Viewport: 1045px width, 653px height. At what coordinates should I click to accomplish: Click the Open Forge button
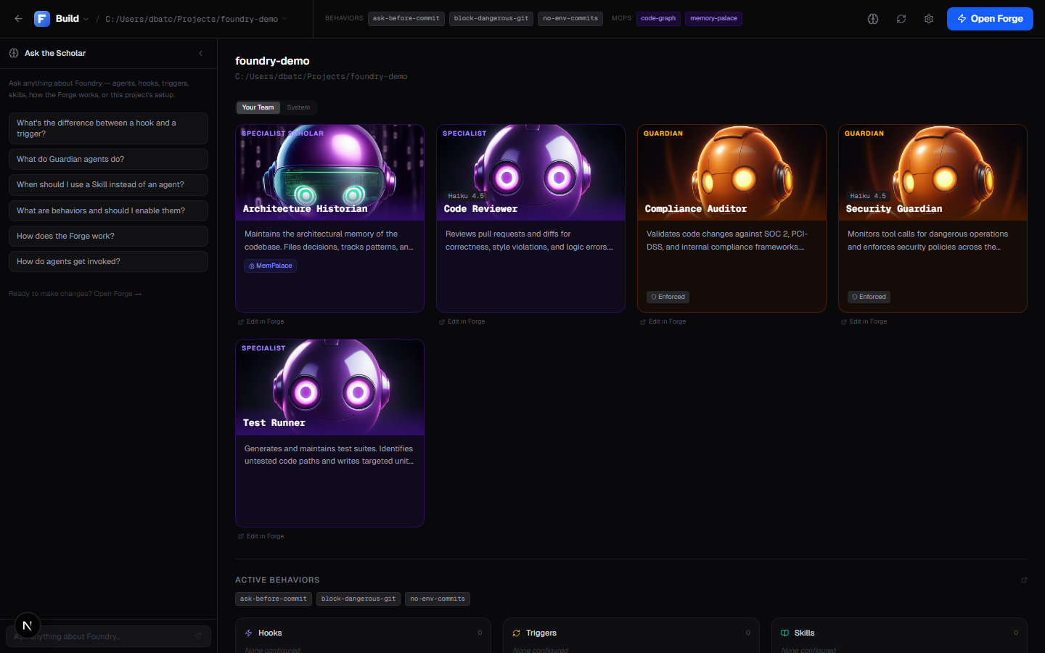[990, 19]
